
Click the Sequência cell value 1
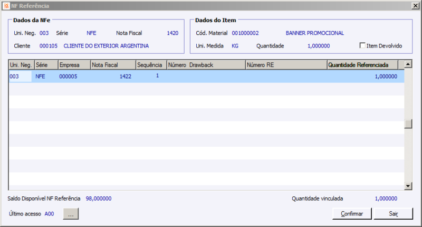point(157,75)
